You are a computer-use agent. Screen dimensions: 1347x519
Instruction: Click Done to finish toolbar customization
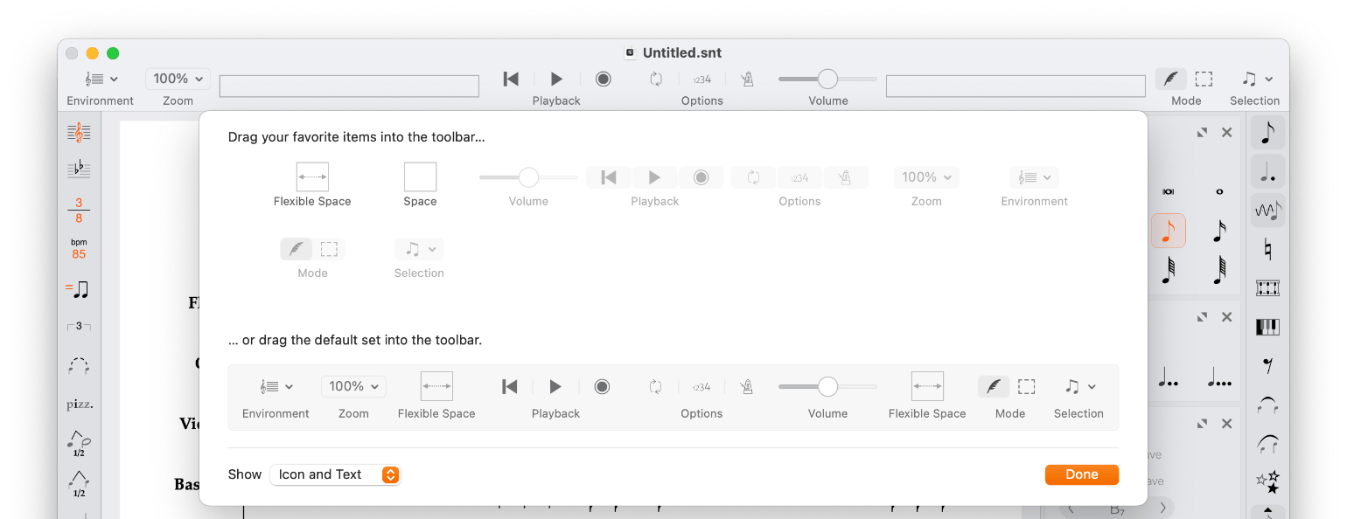pyautogui.click(x=1082, y=474)
